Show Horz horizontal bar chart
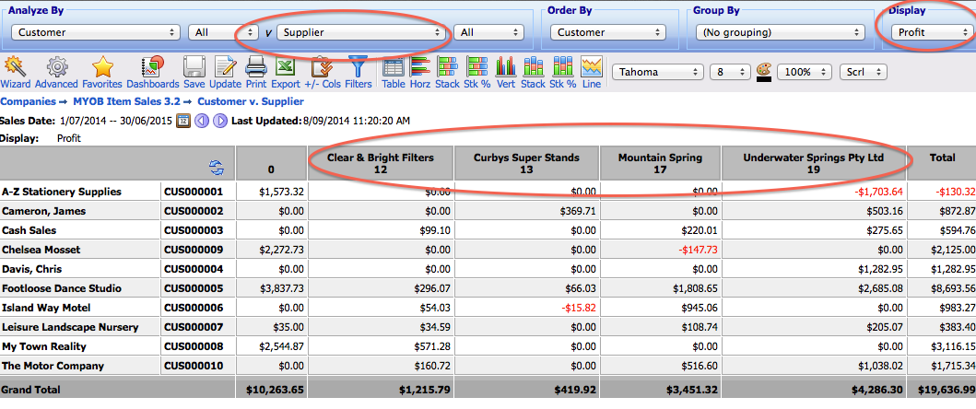Screen dimensions: 976x409 click(420, 72)
